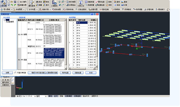Click 识别材料表 in the toolbar
The image size is (180, 107).
(68, 10)
